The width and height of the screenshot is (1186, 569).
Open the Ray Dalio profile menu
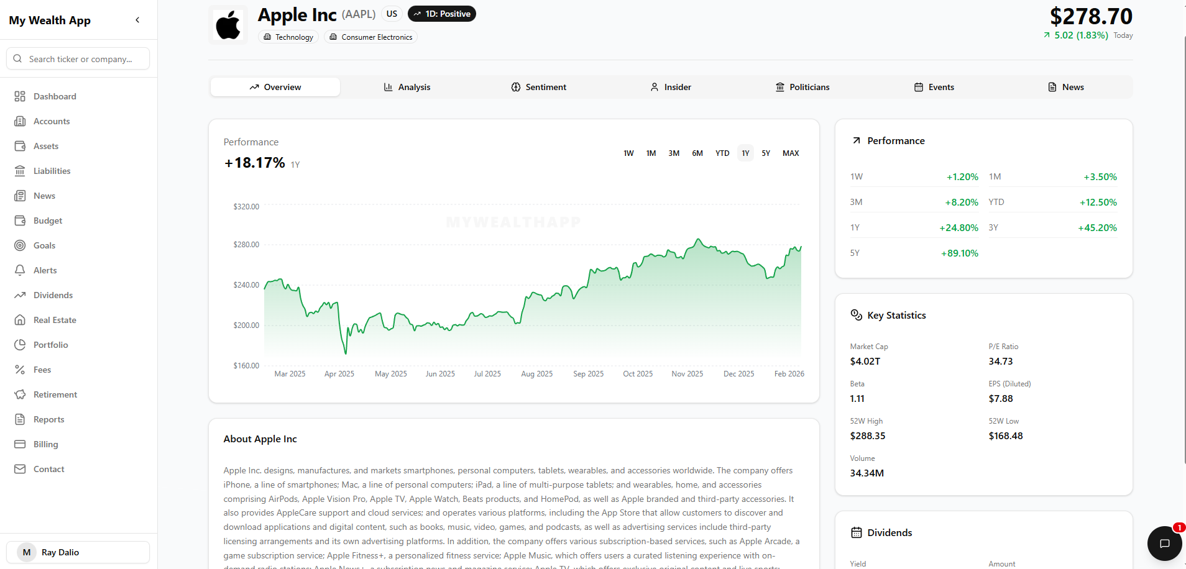pyautogui.click(x=78, y=552)
